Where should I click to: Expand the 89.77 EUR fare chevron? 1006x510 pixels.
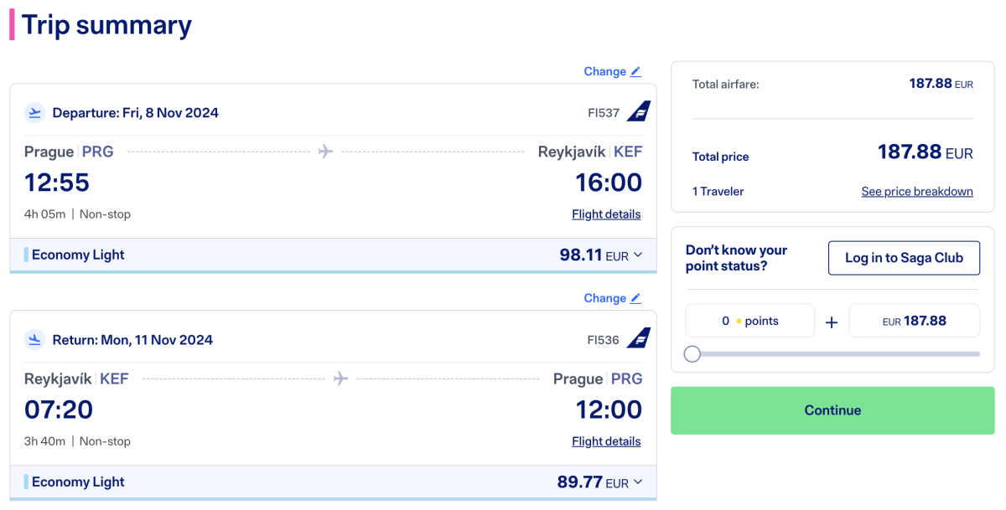click(638, 482)
